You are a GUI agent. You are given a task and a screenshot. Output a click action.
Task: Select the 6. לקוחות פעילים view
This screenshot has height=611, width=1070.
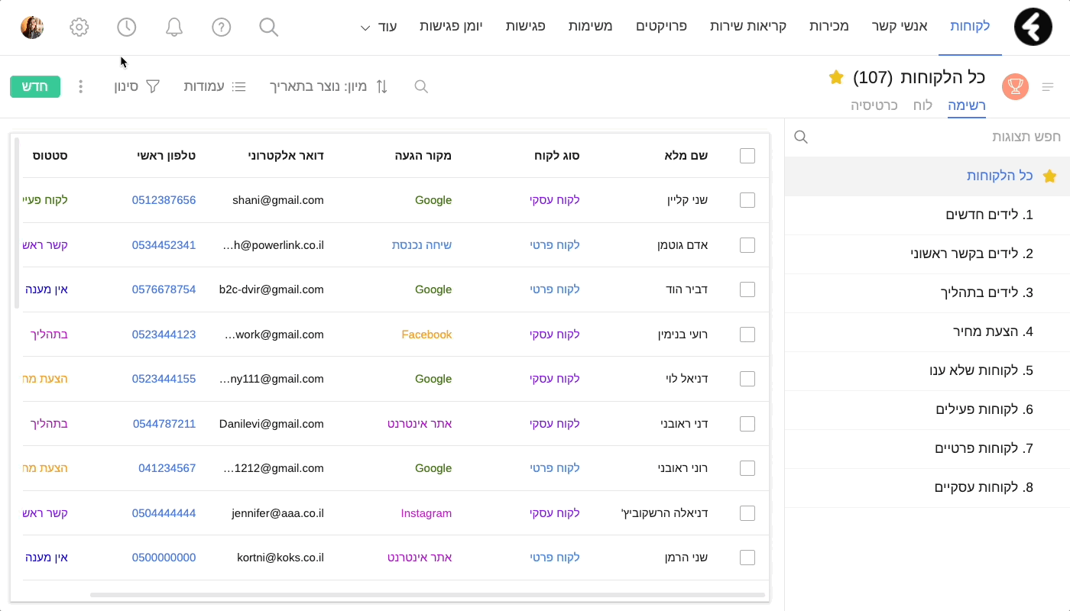pos(927,409)
